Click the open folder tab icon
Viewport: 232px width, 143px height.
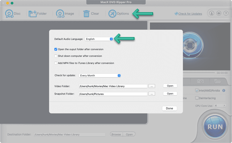(217, 81)
